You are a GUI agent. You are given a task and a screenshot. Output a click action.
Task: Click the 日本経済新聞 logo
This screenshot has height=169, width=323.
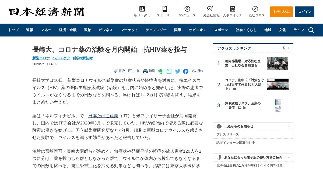point(46,12)
